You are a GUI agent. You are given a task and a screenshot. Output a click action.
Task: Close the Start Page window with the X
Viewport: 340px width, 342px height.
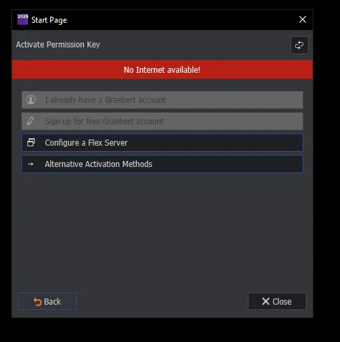tap(303, 19)
